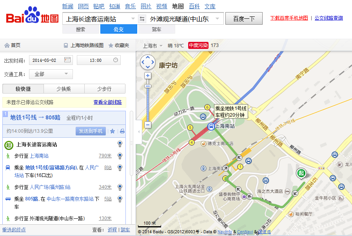Screen dimensions: 352x236
Task: Open 收藏夹 favorites
Action: coord(119,45)
